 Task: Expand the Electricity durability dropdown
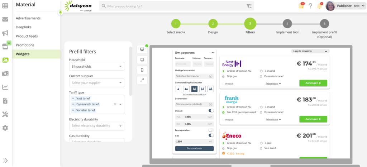96,126
